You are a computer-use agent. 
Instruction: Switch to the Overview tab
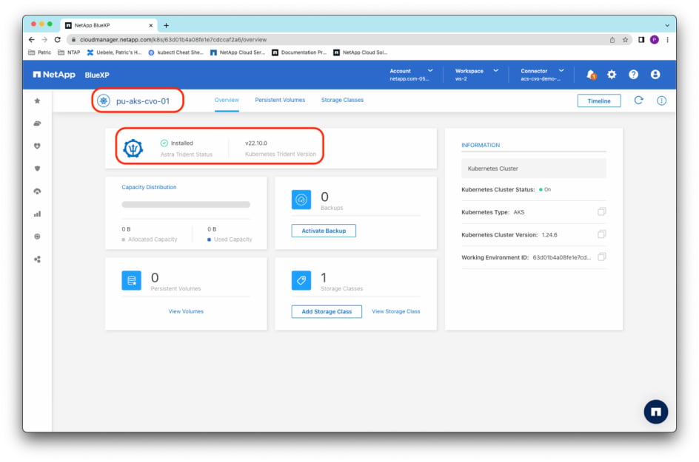point(227,100)
